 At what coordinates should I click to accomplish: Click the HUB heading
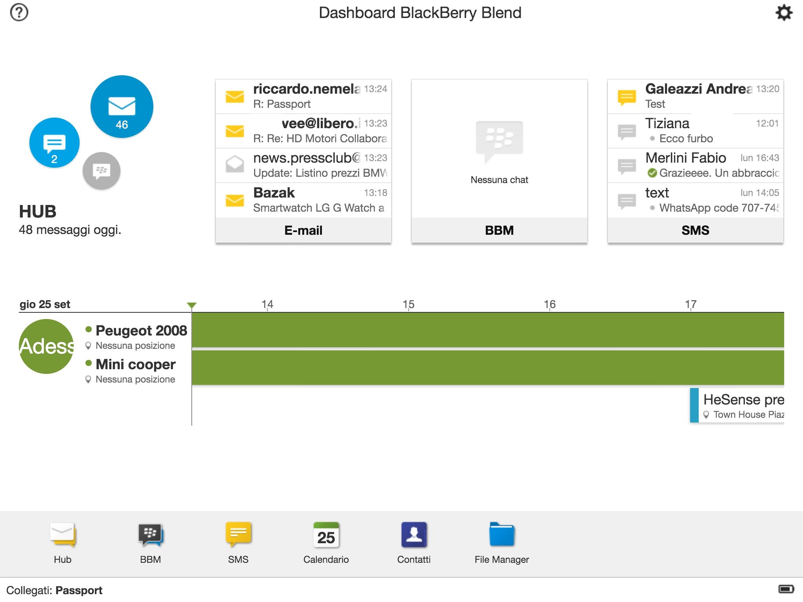[38, 212]
